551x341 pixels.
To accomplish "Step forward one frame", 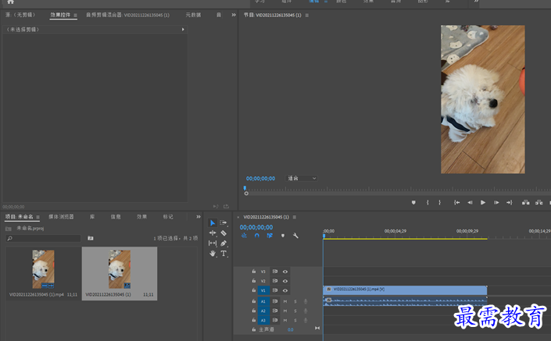I will click(496, 202).
